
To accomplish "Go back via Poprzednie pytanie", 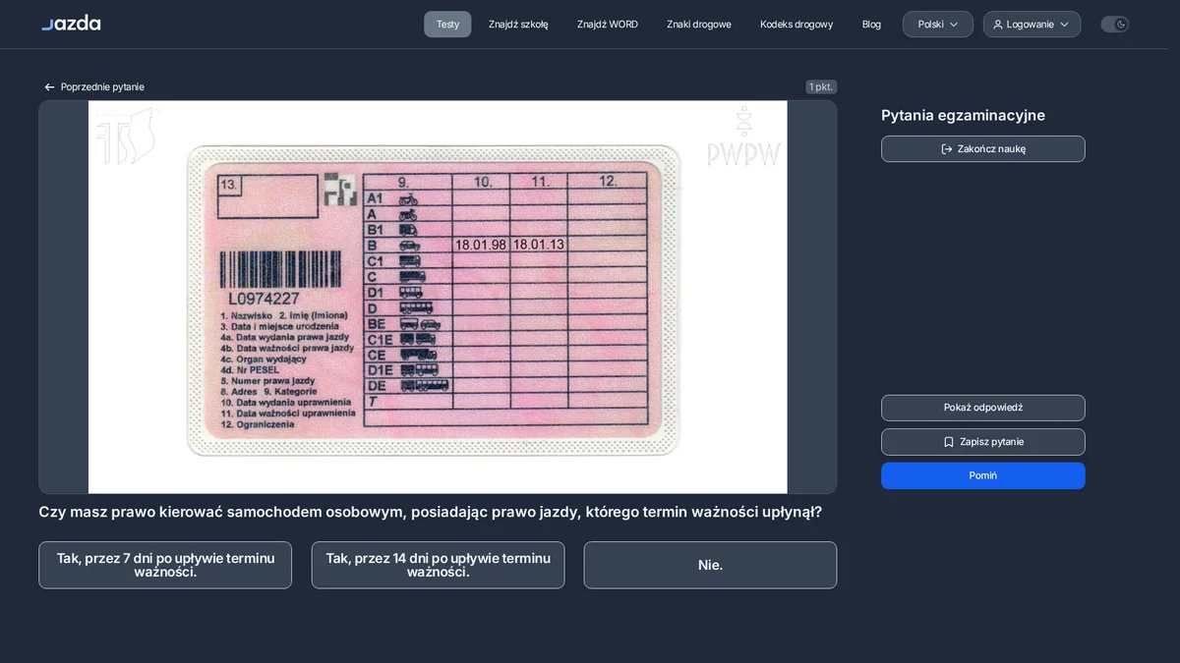I will (x=94, y=87).
